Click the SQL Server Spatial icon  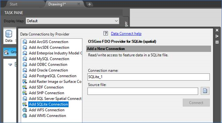(x=25, y=99)
